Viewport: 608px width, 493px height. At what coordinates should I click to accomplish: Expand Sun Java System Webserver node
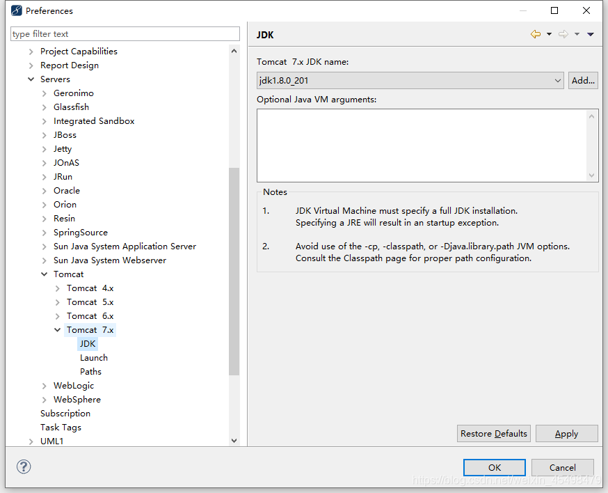click(x=45, y=260)
